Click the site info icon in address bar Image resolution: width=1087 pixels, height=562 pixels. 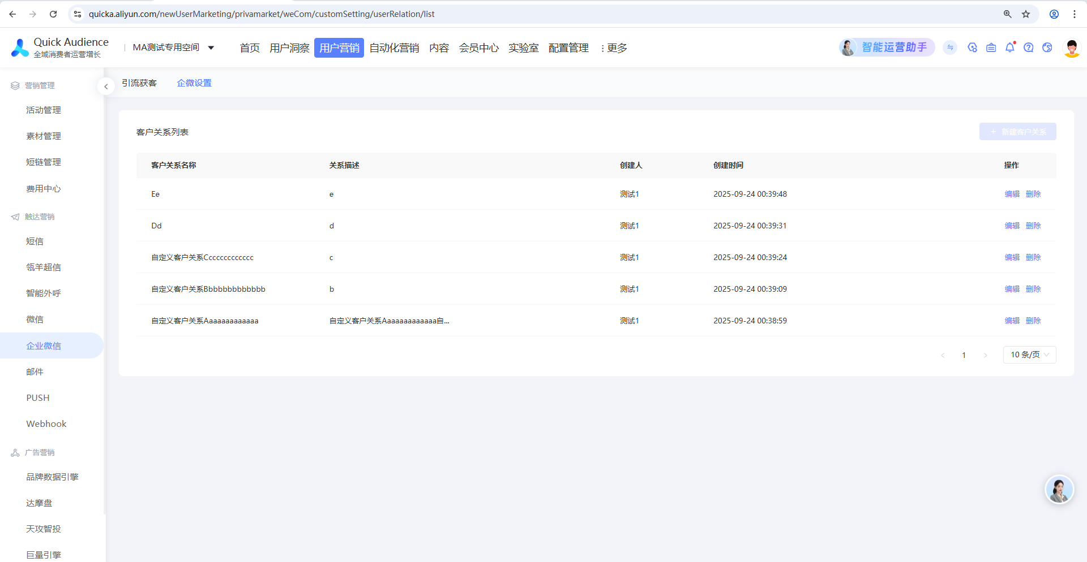click(78, 14)
